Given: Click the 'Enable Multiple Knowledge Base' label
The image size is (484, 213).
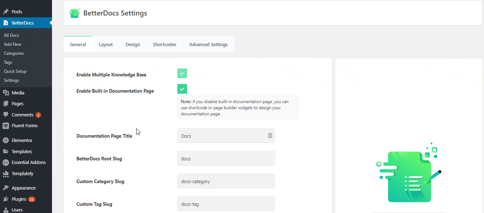Looking at the screenshot, I should point(111,75).
